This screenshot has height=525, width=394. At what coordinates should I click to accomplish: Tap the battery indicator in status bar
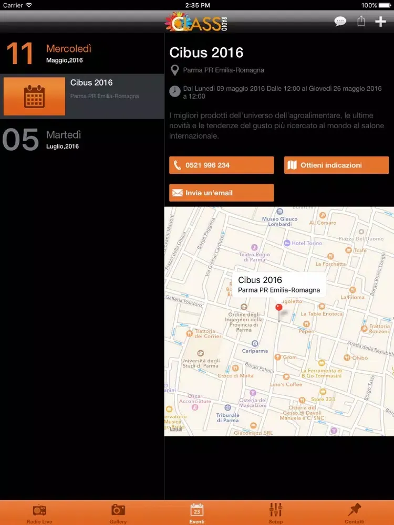click(385, 5)
